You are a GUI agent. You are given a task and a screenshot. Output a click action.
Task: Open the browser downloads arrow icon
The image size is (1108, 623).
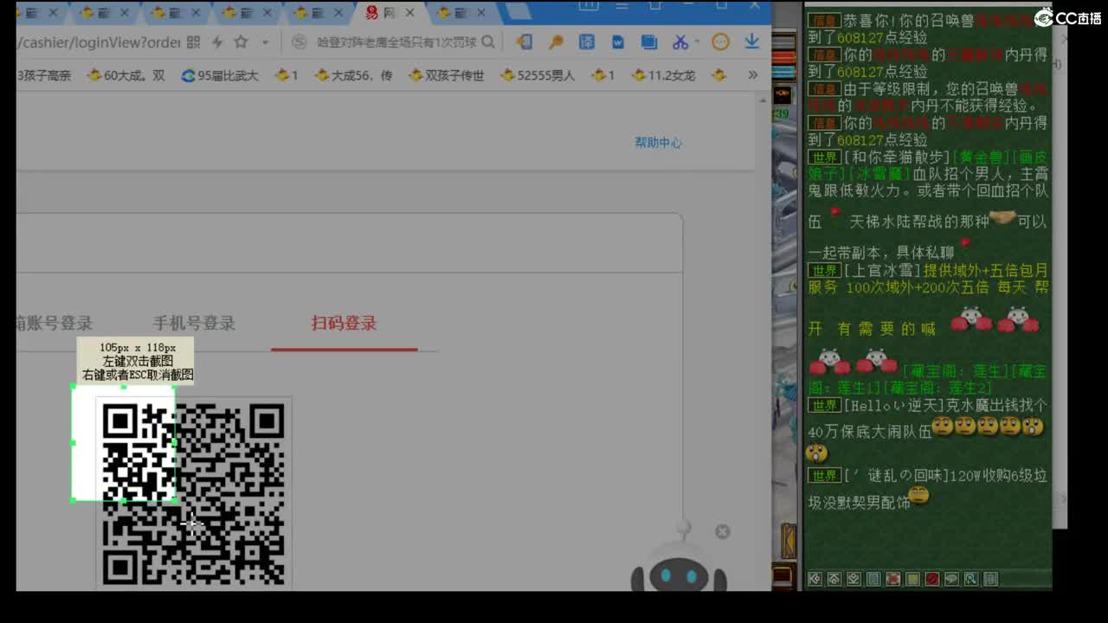(752, 42)
